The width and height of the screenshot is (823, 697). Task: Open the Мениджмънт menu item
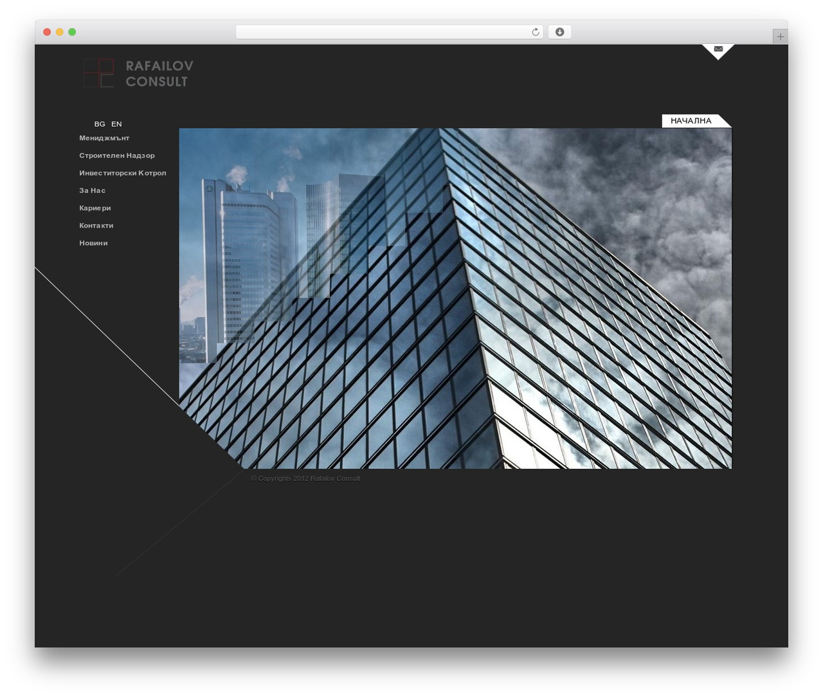(x=104, y=138)
